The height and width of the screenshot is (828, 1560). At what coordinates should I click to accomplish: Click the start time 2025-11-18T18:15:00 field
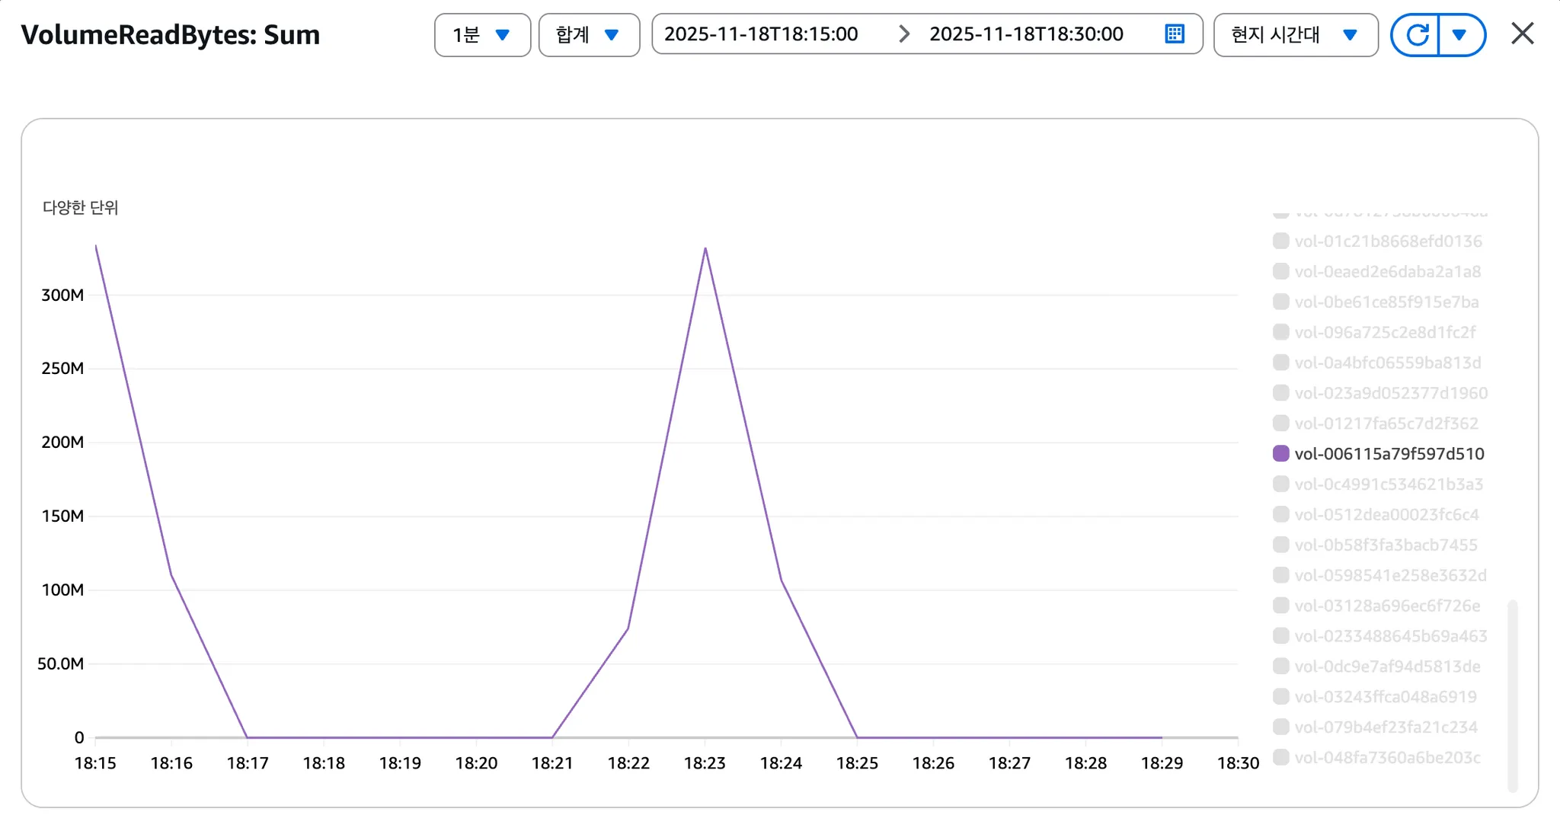pos(760,34)
